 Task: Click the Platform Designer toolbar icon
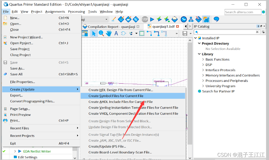[206, 19]
